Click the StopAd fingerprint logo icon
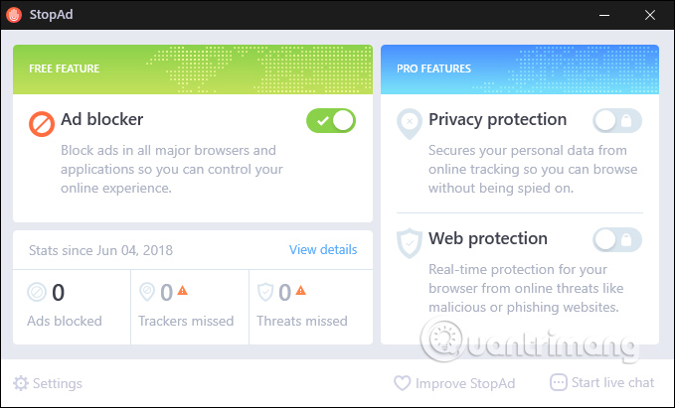The image size is (675, 408). point(15,15)
